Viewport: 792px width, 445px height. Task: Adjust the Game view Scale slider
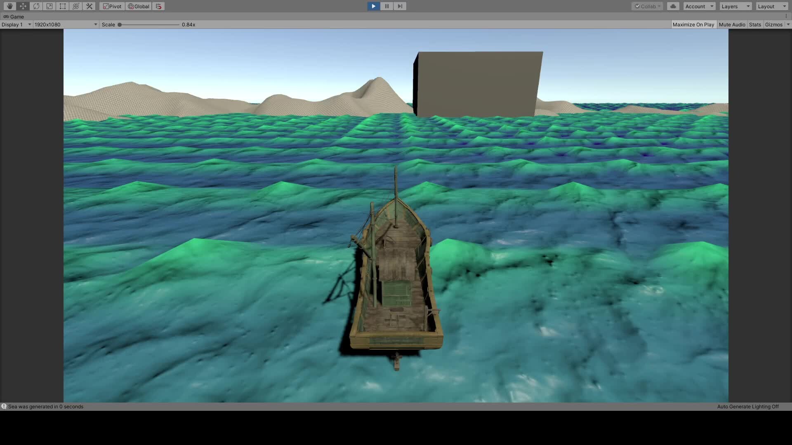[120, 24]
